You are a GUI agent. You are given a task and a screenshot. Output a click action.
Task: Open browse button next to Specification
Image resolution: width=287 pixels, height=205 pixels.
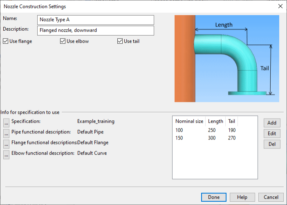click(x=6, y=122)
